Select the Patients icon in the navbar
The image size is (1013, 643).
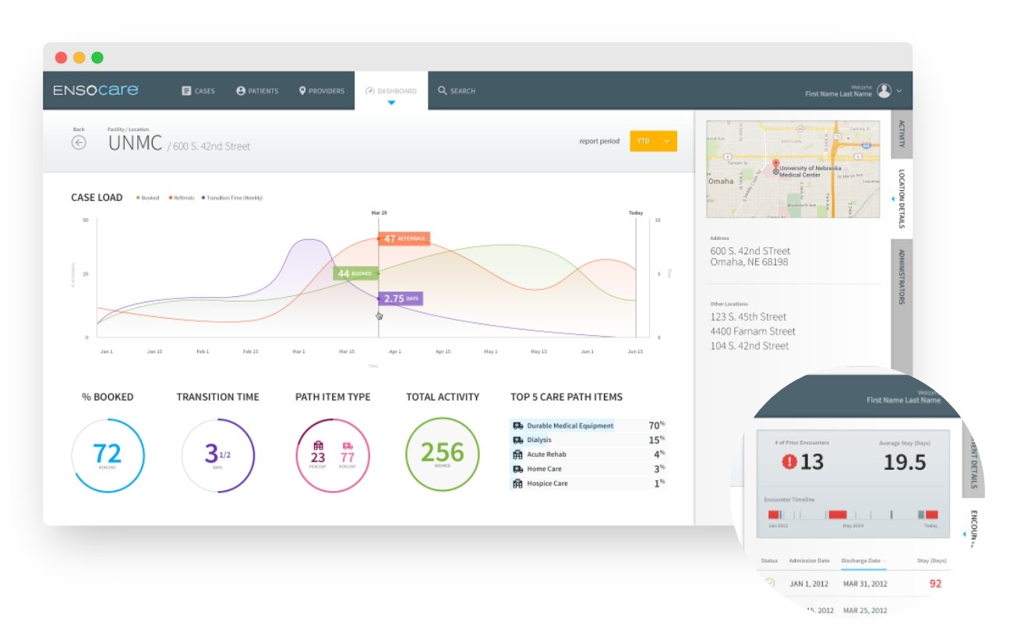point(240,90)
